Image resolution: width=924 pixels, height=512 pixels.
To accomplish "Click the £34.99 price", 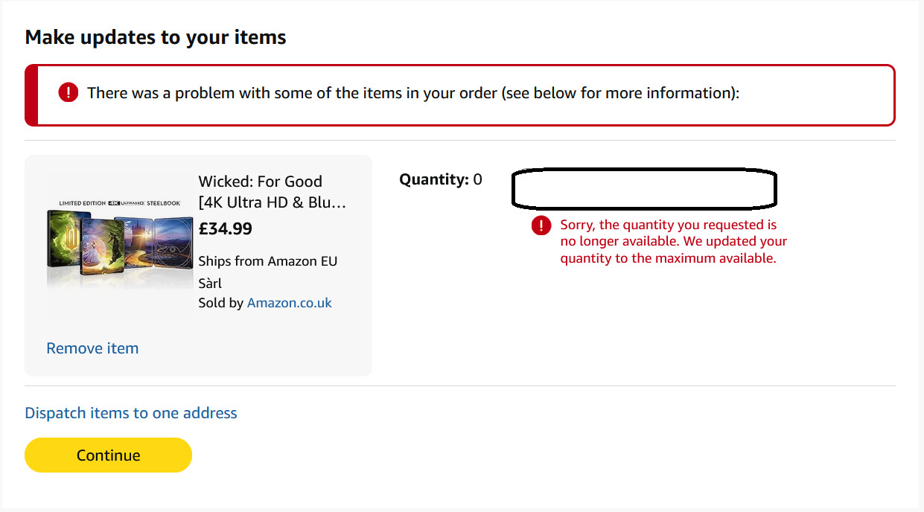I will [x=225, y=228].
